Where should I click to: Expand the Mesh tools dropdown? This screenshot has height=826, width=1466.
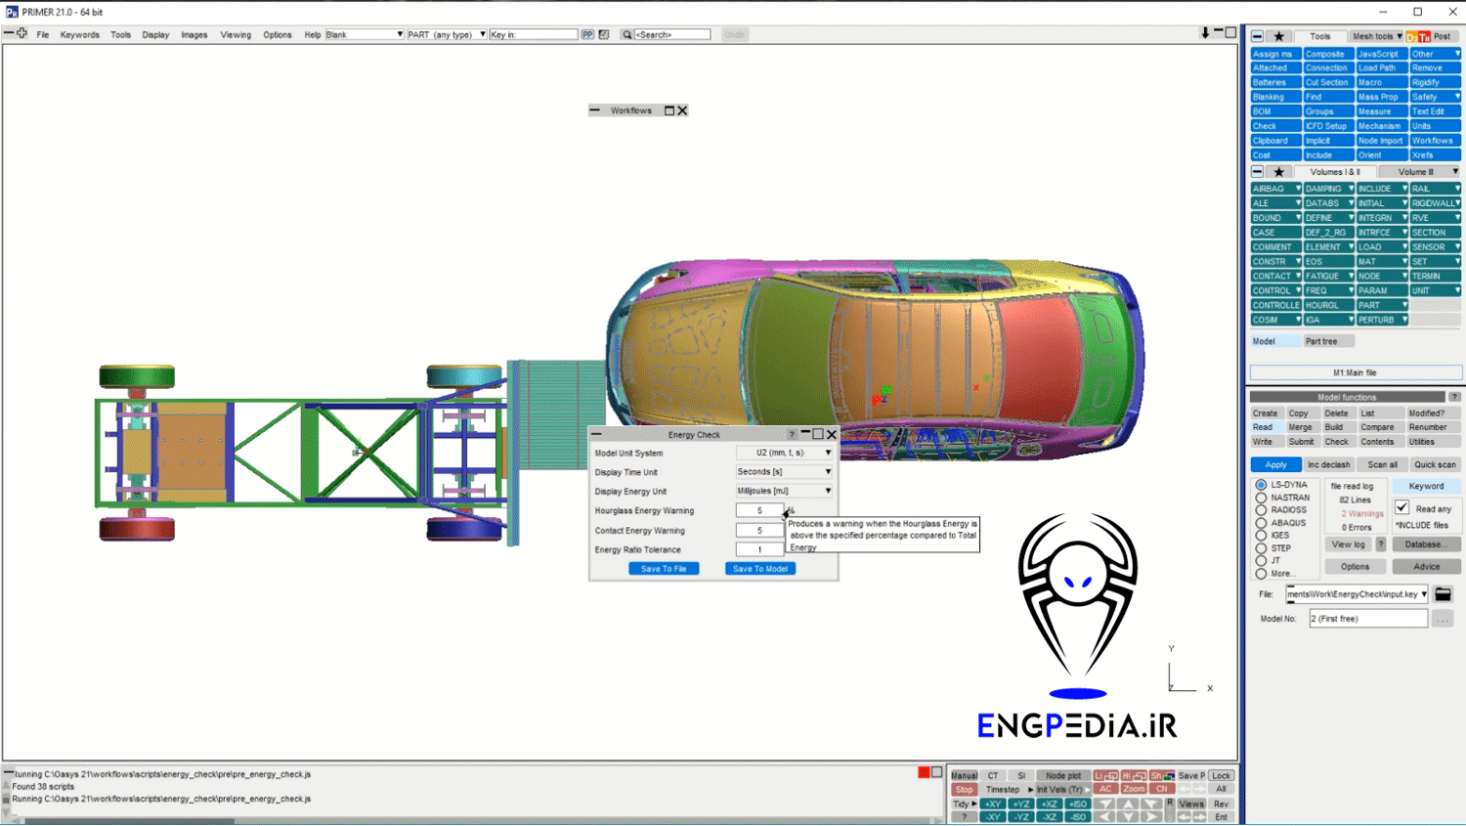1376,36
